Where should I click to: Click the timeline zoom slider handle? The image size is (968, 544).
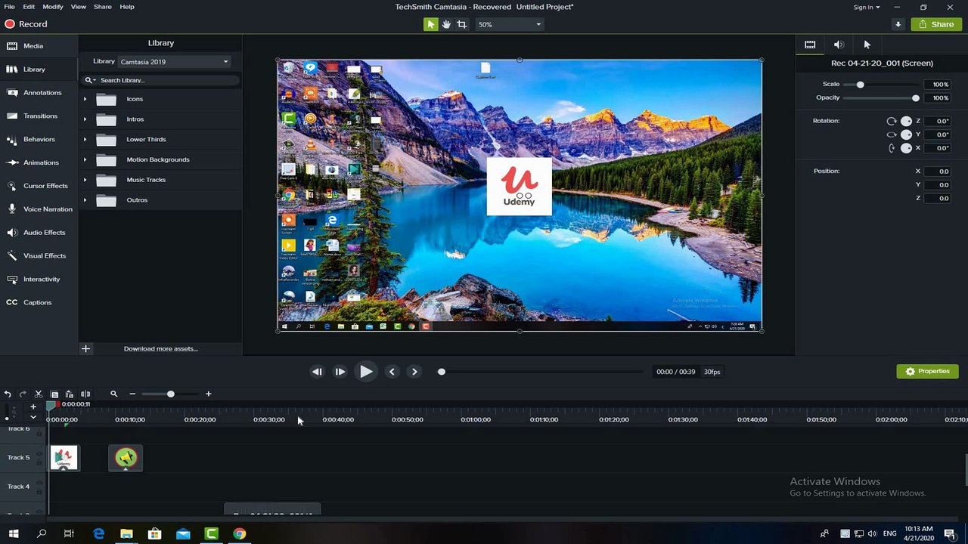point(171,394)
